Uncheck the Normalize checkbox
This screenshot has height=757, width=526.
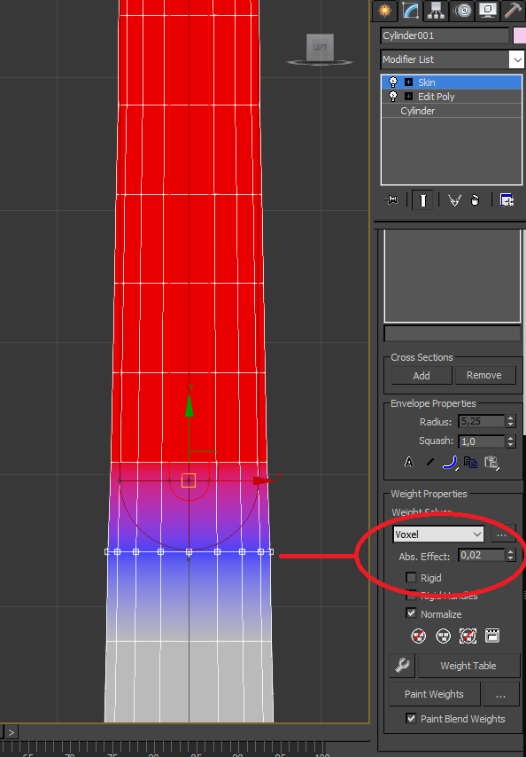pos(411,613)
